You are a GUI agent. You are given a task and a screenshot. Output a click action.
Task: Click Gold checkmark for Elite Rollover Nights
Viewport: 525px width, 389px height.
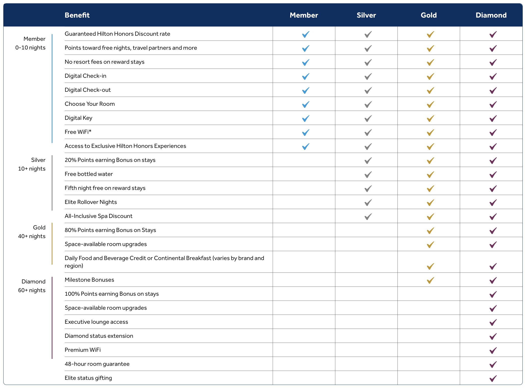430,203
